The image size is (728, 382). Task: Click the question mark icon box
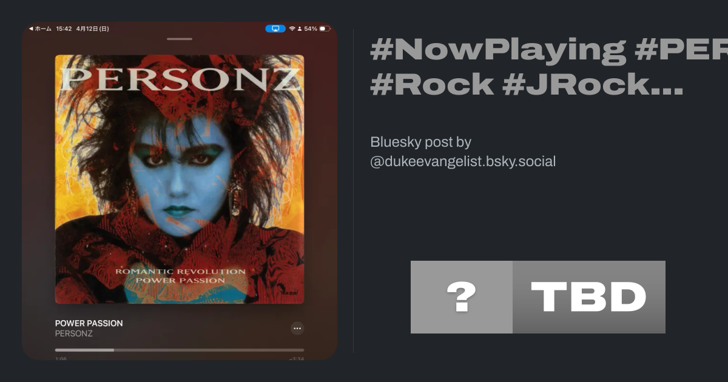[x=462, y=297]
